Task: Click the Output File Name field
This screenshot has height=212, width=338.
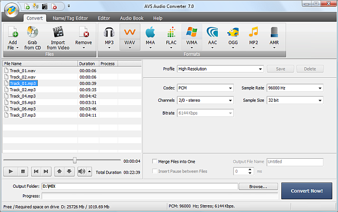Action: [295, 162]
